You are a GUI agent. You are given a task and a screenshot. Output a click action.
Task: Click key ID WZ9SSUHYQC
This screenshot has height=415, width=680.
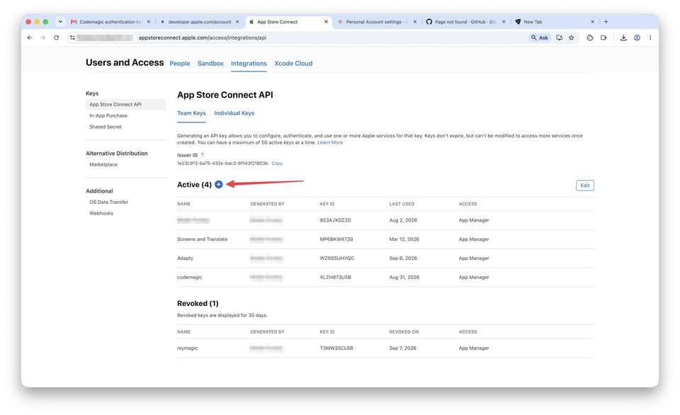(337, 258)
